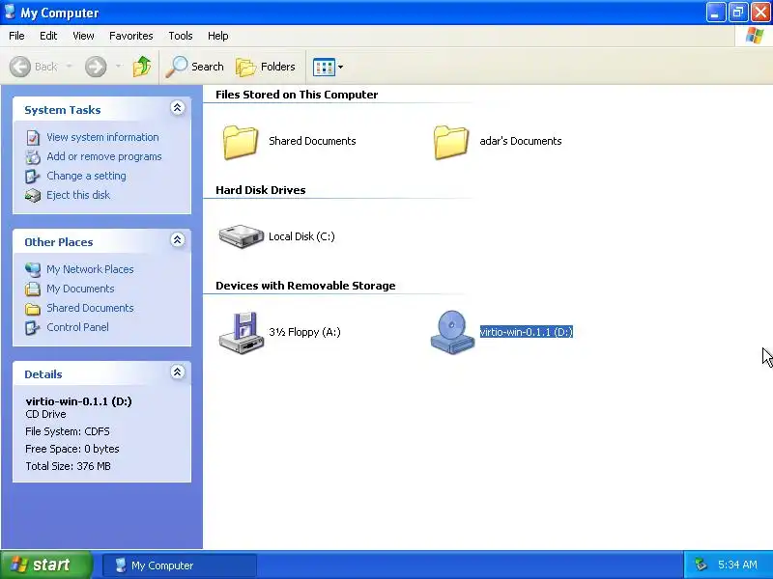Open Shared Documents link in Other Places

pos(90,308)
